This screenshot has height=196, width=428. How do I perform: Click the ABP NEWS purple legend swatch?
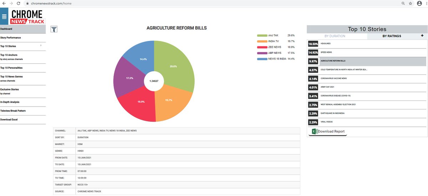tap(262, 53)
